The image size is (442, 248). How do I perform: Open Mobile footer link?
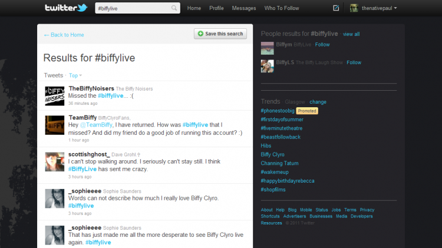[x=306, y=210]
